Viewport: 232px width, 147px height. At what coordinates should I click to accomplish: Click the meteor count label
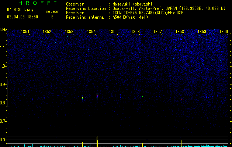tap(52, 11)
